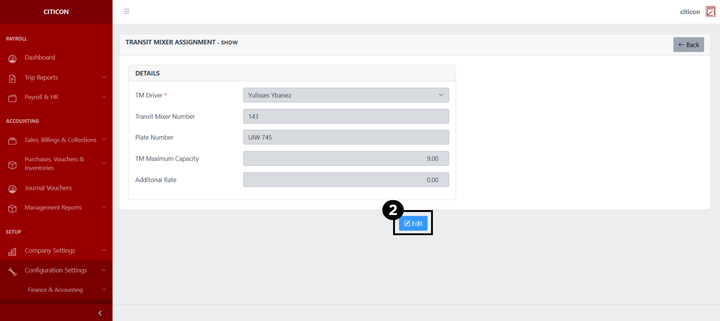The height and width of the screenshot is (321, 720).
Task: Open the Management Reports menu
Action: [56, 207]
